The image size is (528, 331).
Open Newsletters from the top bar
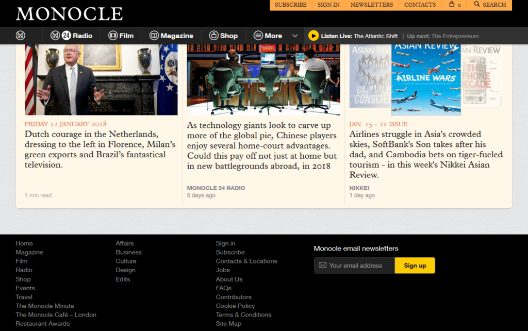[371, 5]
